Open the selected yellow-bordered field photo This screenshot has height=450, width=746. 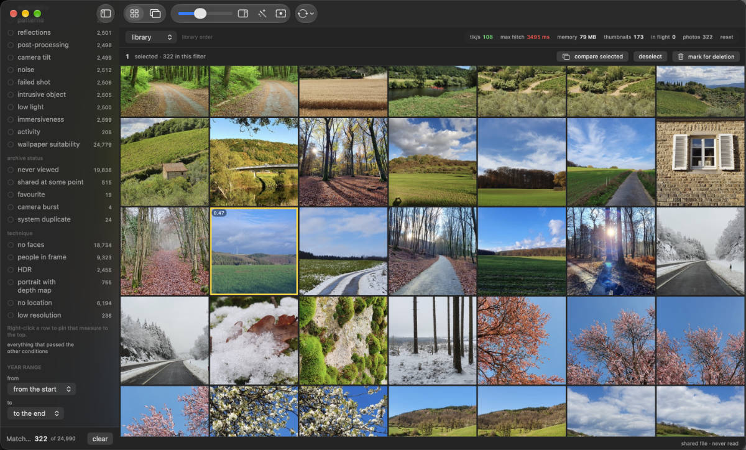[x=254, y=251]
